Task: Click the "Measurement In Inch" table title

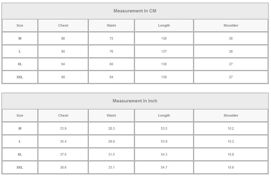Action: [x=135, y=101]
